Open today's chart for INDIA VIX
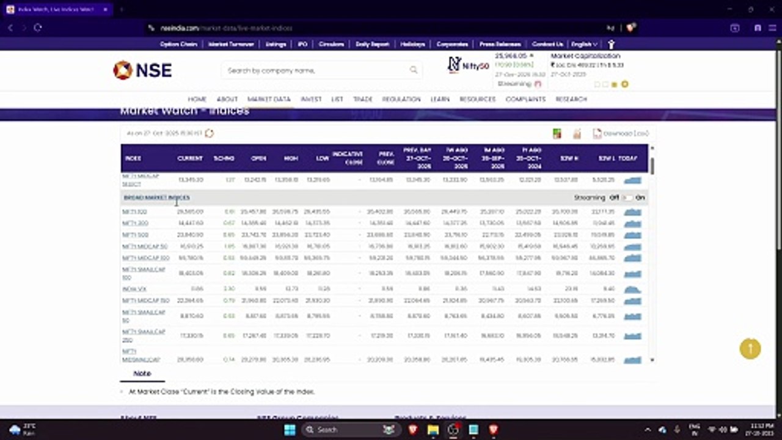 point(632,288)
